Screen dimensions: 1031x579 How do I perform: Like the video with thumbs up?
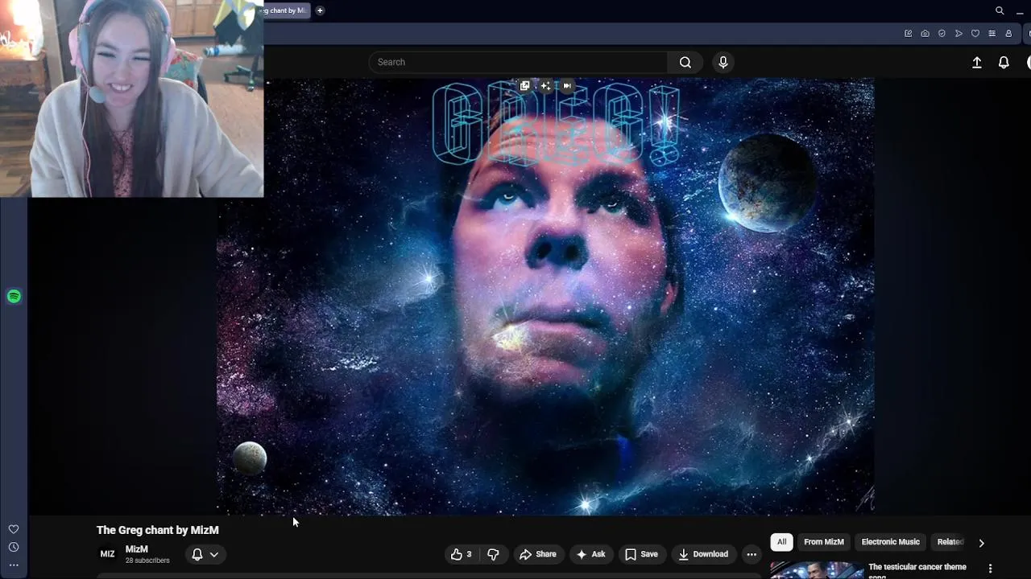coord(462,554)
